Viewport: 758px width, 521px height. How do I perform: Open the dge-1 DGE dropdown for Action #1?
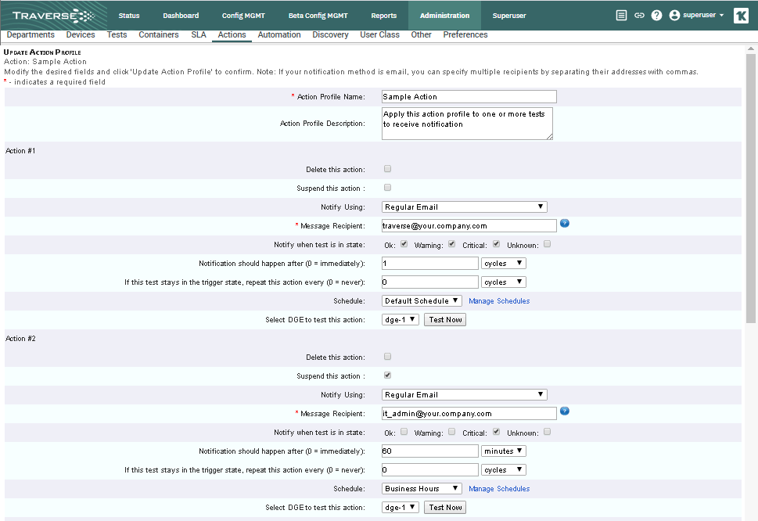(x=401, y=319)
